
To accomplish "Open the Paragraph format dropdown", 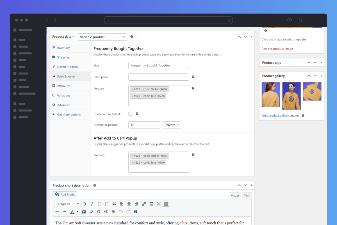I will (67, 204).
